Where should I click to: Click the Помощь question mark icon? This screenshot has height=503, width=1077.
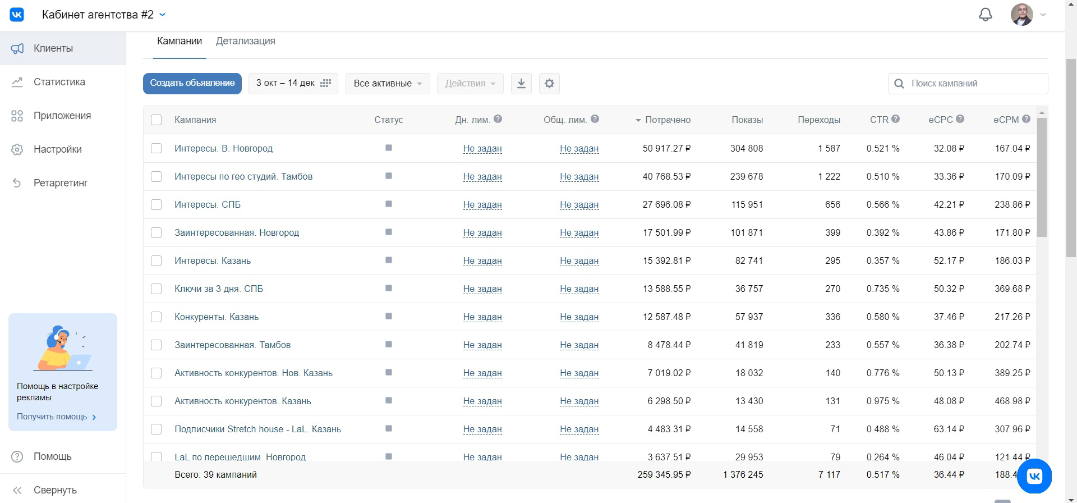pos(17,456)
